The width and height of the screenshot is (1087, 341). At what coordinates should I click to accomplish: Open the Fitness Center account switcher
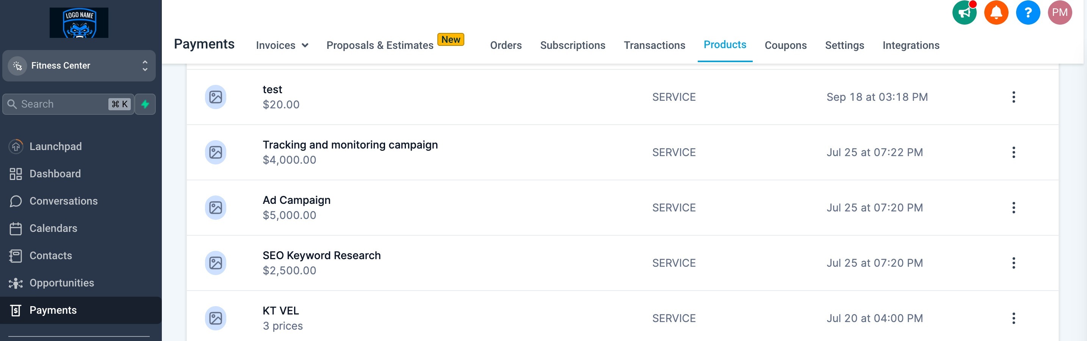79,66
